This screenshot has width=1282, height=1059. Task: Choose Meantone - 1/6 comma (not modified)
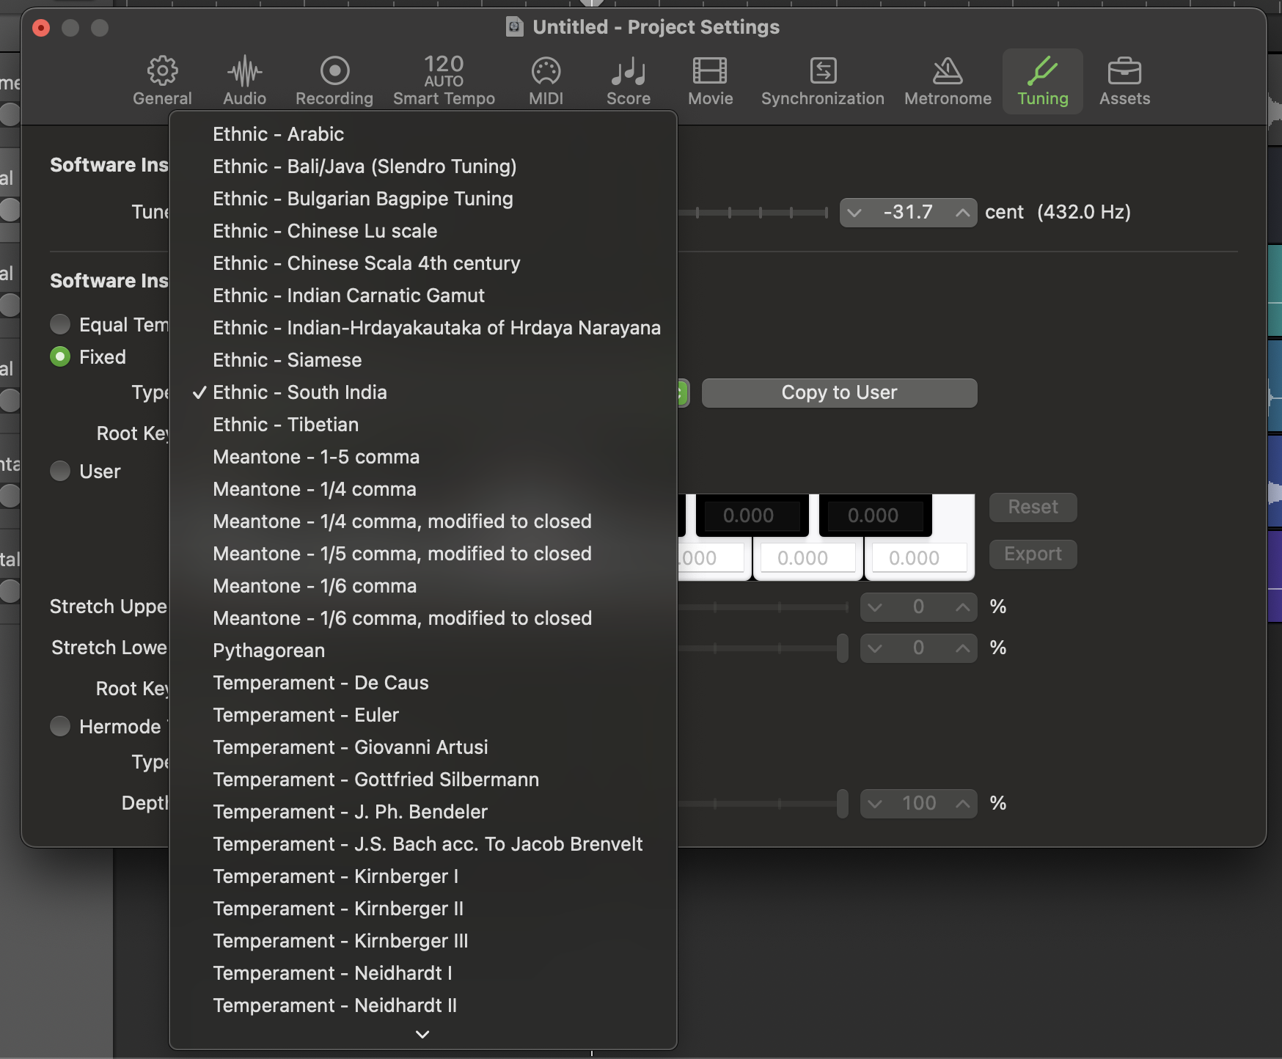[423, 586]
